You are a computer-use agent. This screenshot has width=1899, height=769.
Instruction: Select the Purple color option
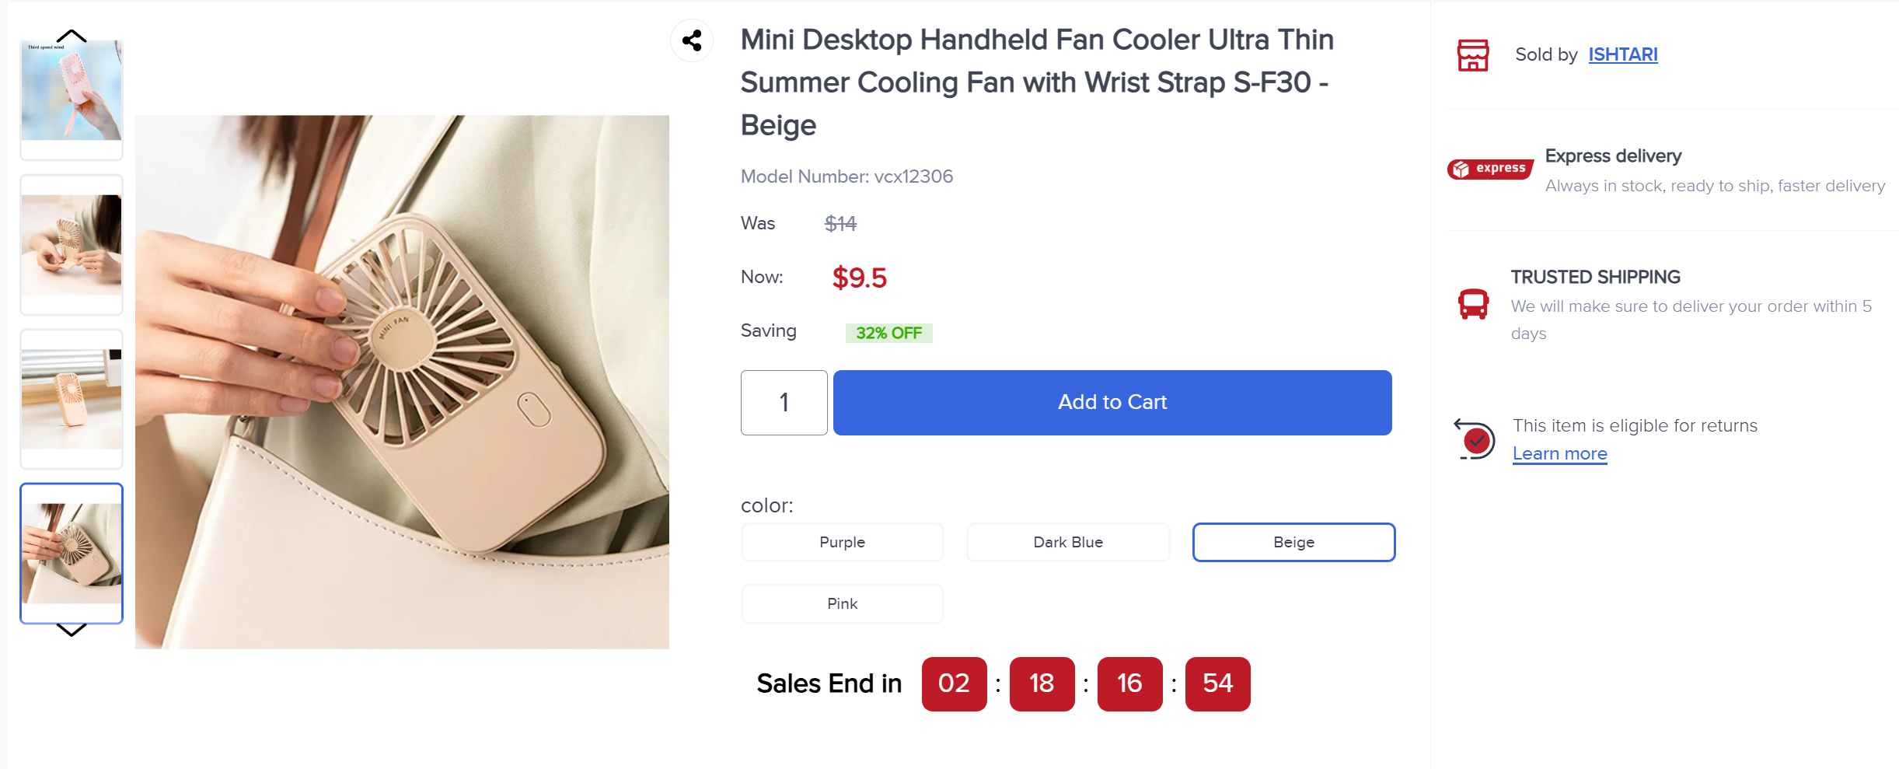click(x=842, y=542)
